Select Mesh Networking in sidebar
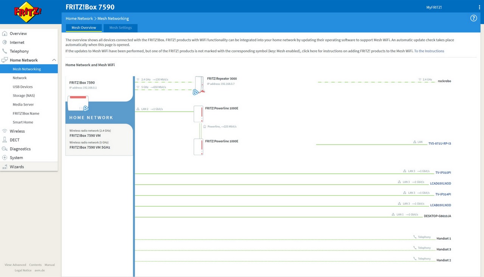484x277 pixels. [29, 69]
